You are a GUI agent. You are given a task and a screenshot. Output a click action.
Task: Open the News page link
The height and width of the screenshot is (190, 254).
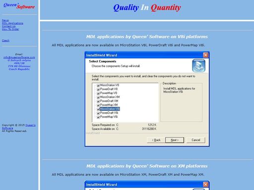[x=5, y=20]
